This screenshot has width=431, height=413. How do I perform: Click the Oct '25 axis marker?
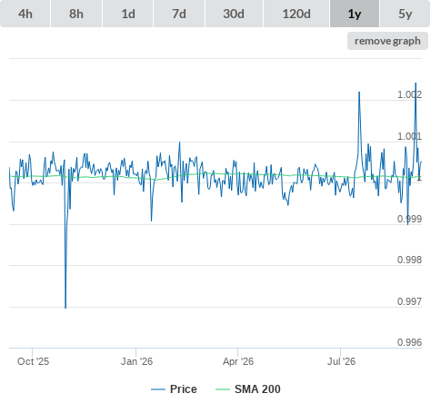[33, 361]
